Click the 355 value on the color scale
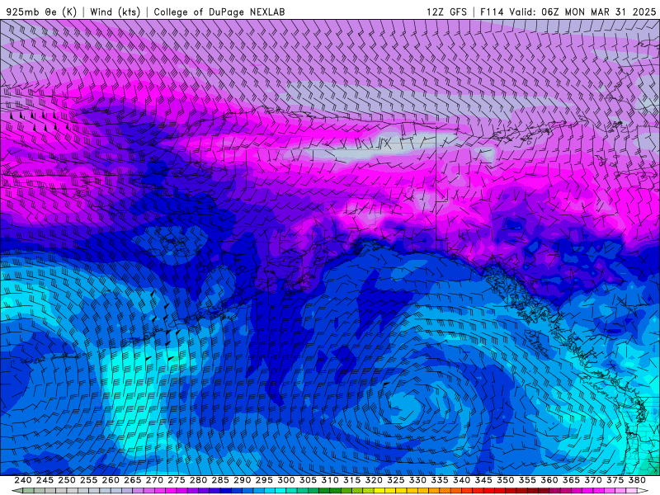The image size is (660, 495). (x=527, y=480)
